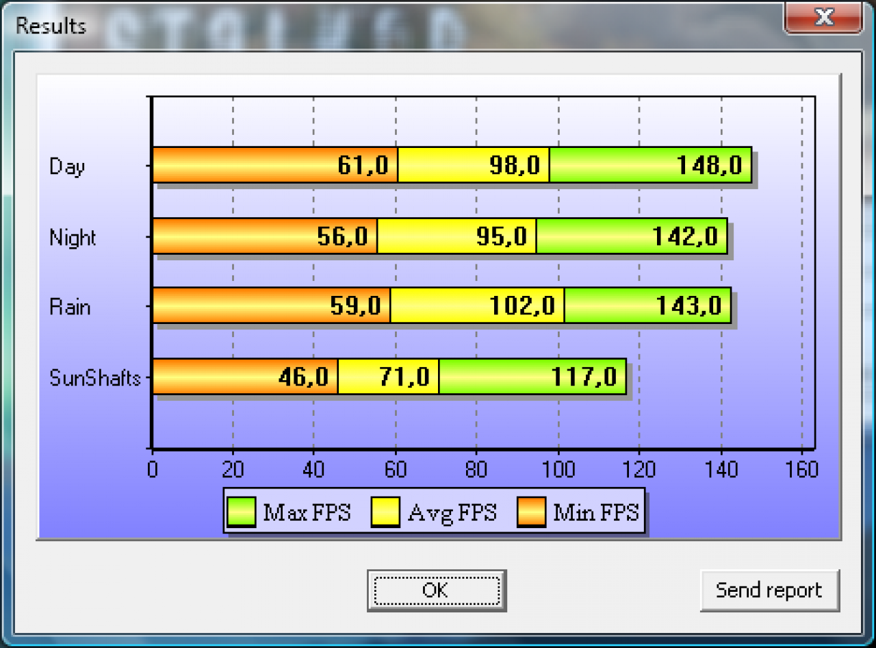Click SunShafts' 46,0 minimum value
The height and width of the screenshot is (648, 876).
click(303, 377)
